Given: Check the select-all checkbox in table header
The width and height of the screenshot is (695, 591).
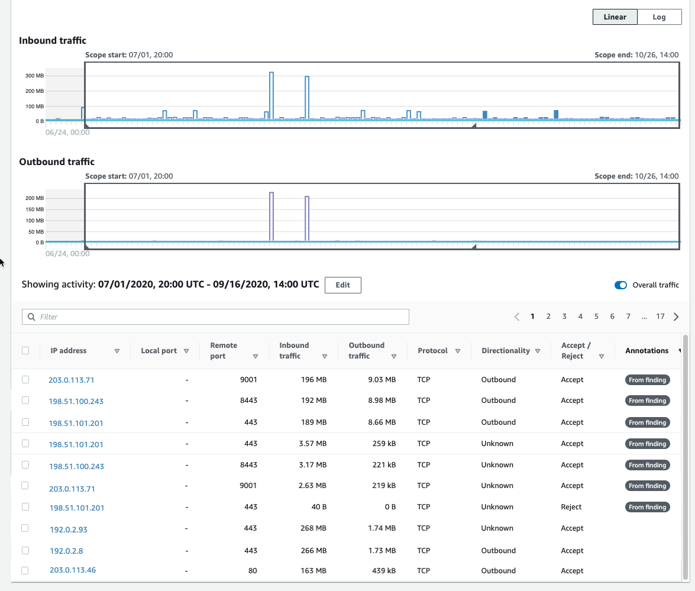Looking at the screenshot, I should (25, 350).
